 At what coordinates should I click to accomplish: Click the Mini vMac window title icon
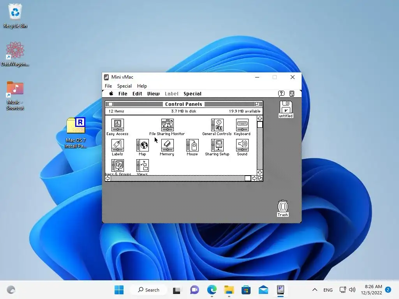coord(106,77)
